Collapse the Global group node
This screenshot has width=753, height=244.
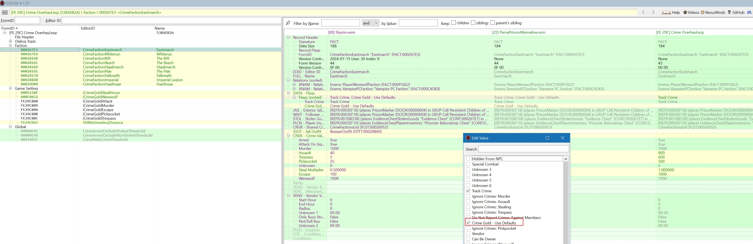(11, 127)
